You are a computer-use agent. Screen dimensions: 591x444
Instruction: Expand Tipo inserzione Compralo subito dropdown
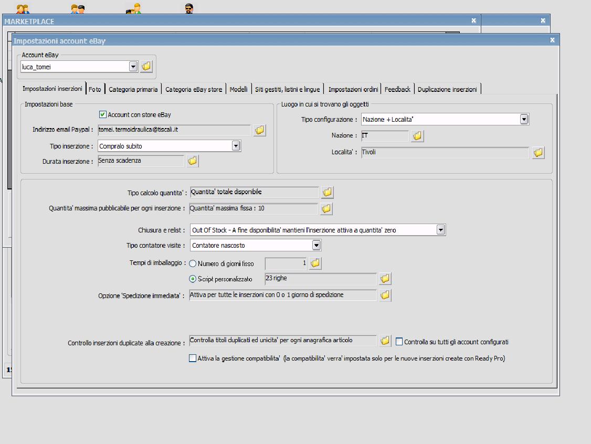coord(236,146)
